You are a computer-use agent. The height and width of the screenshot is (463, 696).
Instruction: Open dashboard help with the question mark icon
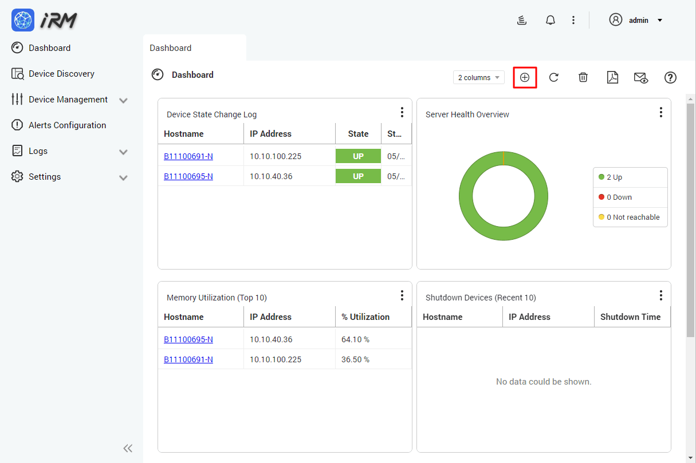click(x=670, y=77)
